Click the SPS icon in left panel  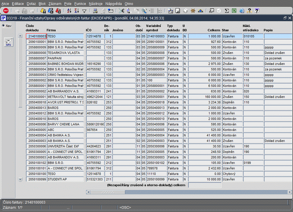click(x=8, y=42)
